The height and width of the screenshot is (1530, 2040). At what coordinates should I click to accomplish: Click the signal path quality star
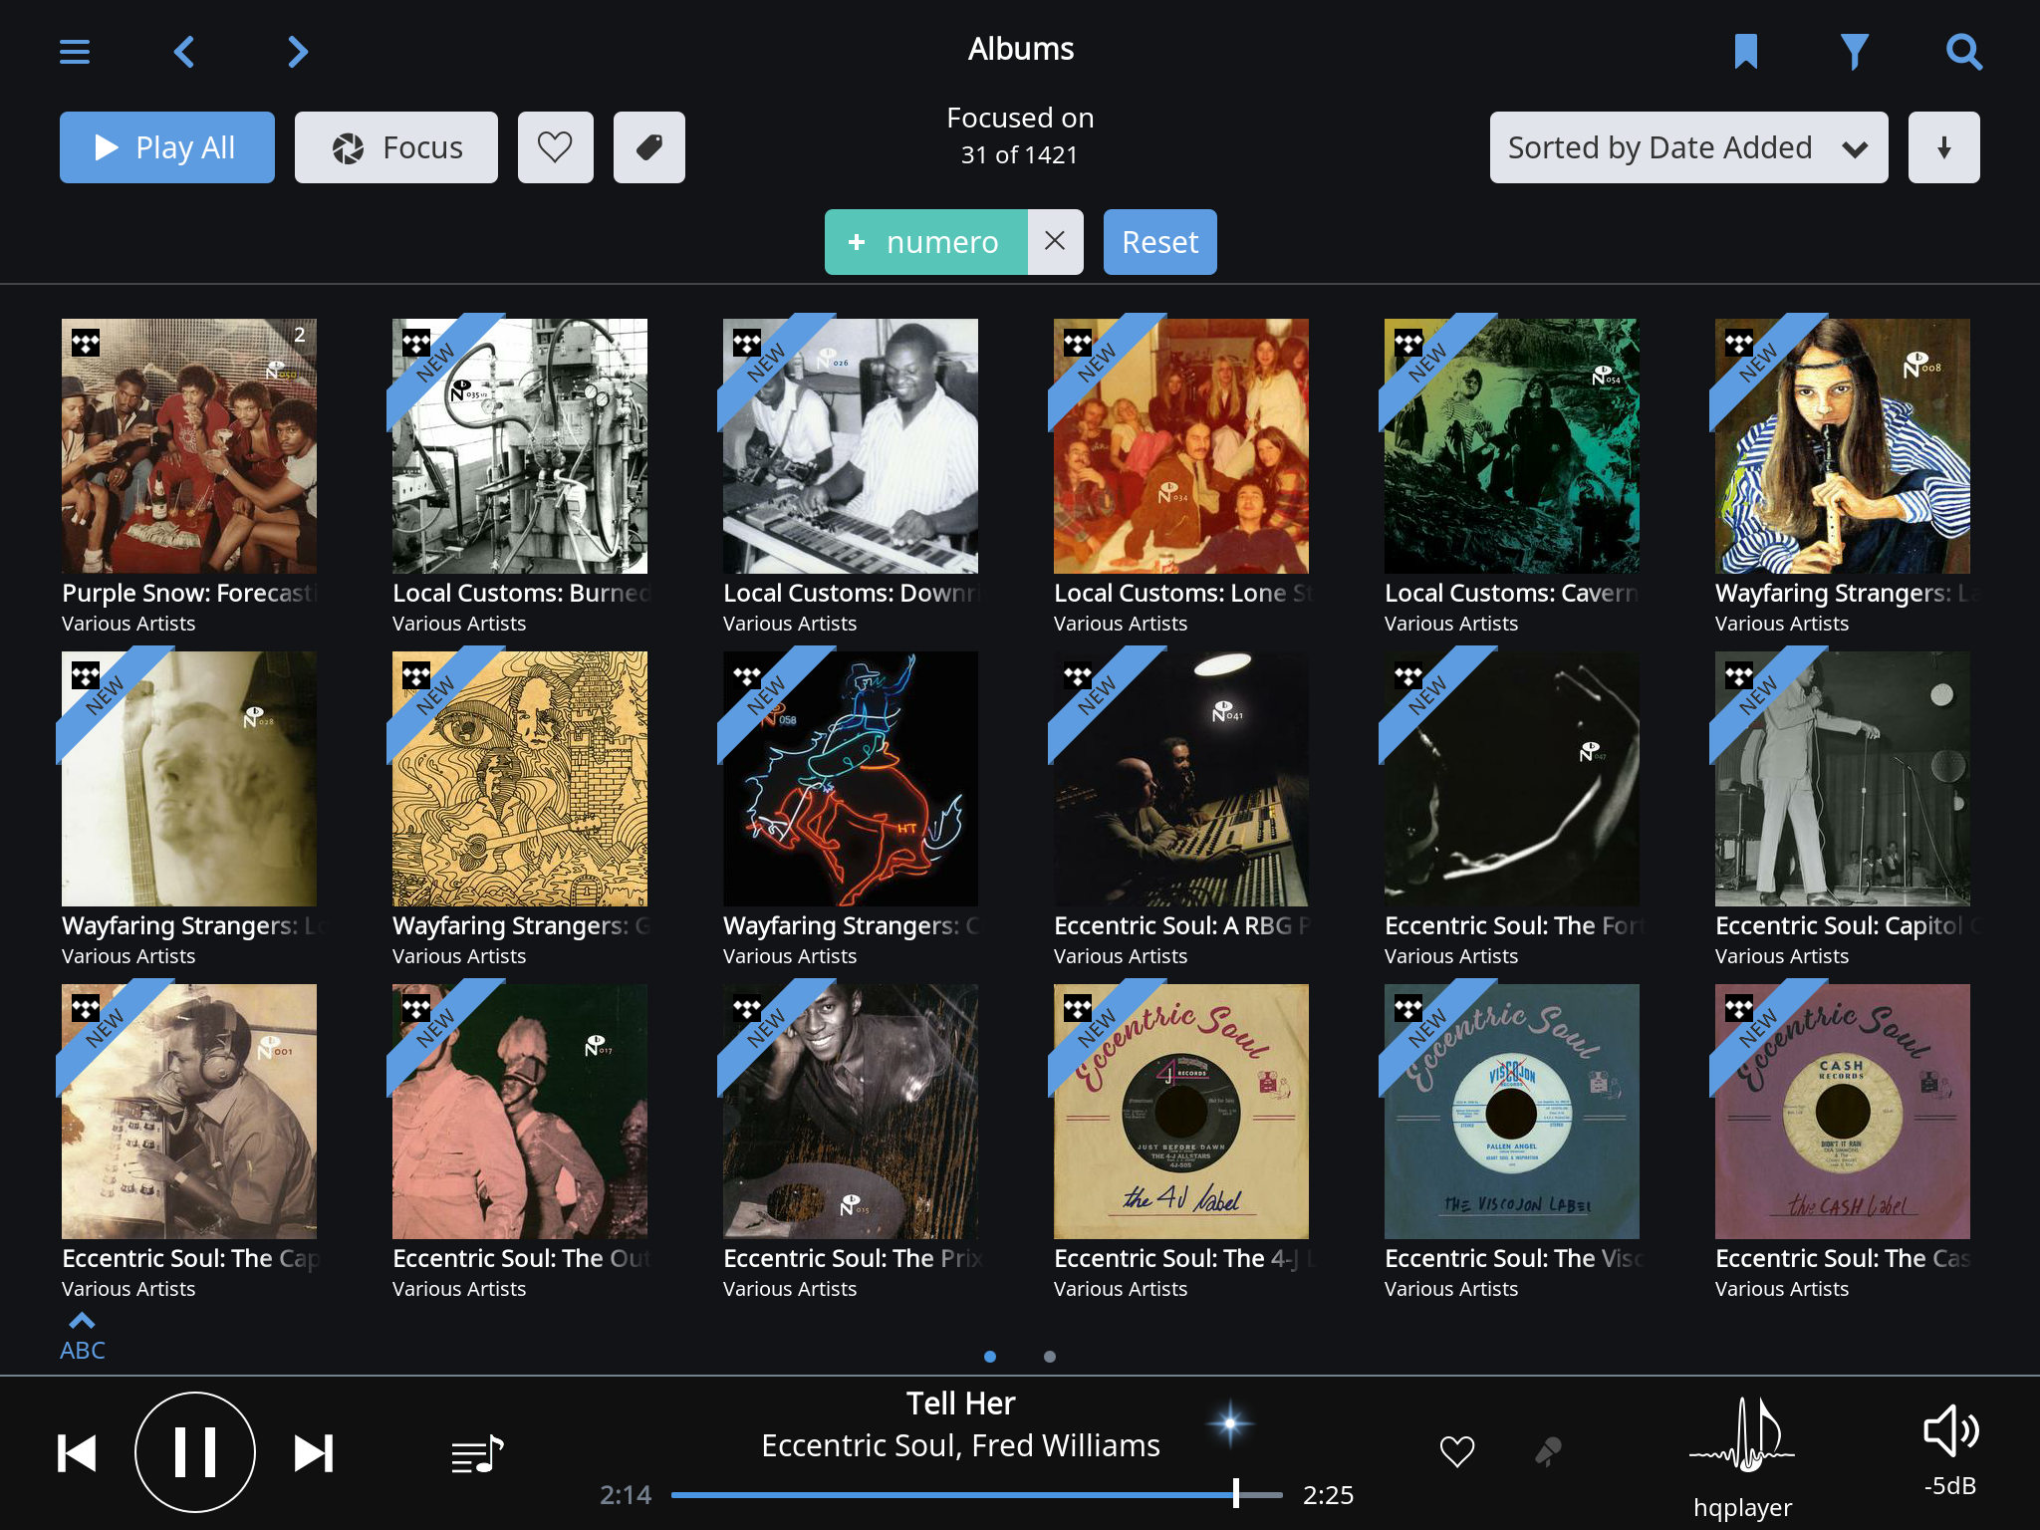[x=1230, y=1424]
